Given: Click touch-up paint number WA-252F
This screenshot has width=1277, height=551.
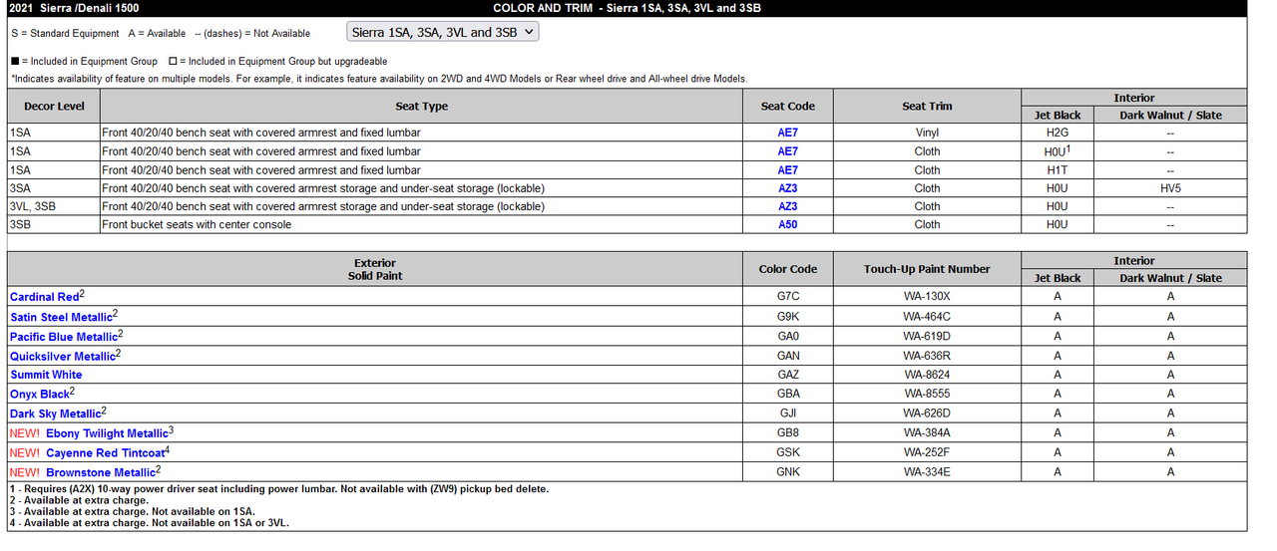Looking at the screenshot, I should (x=927, y=452).
